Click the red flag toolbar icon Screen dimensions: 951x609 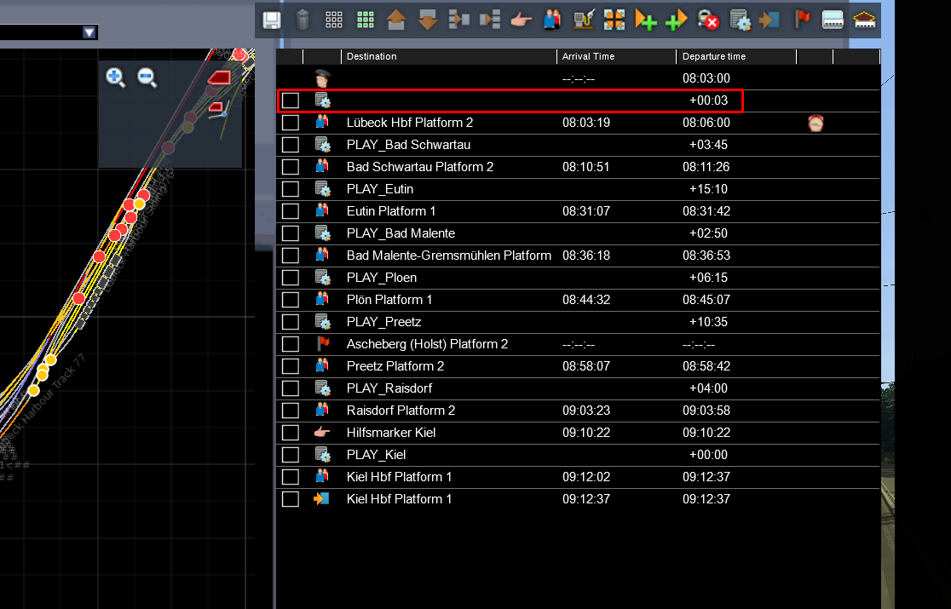click(x=803, y=20)
